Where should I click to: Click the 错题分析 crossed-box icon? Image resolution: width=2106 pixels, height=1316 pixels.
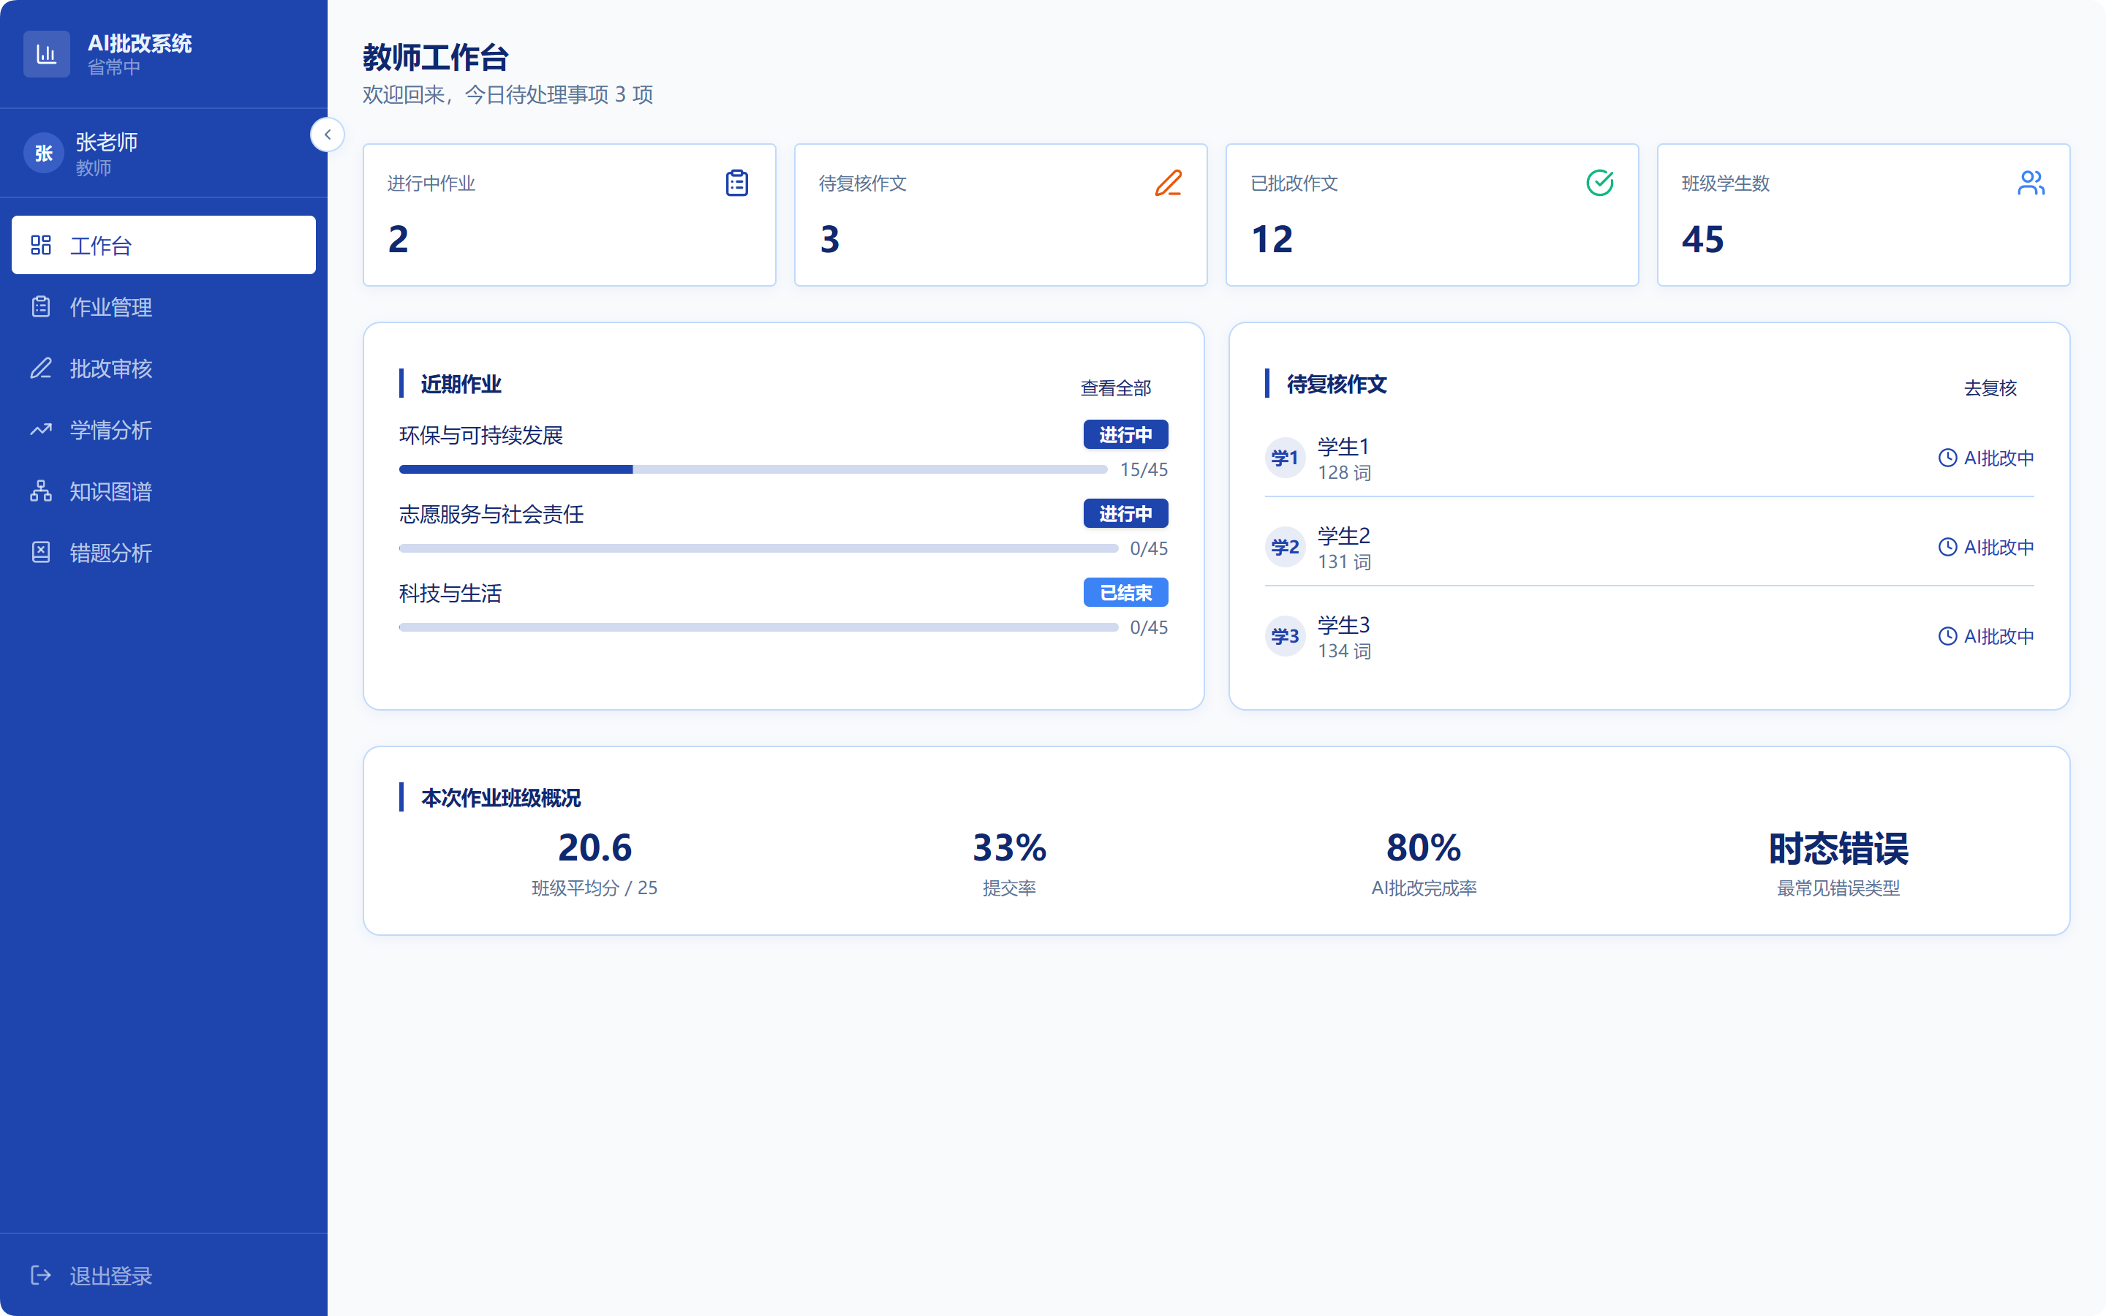(x=41, y=552)
